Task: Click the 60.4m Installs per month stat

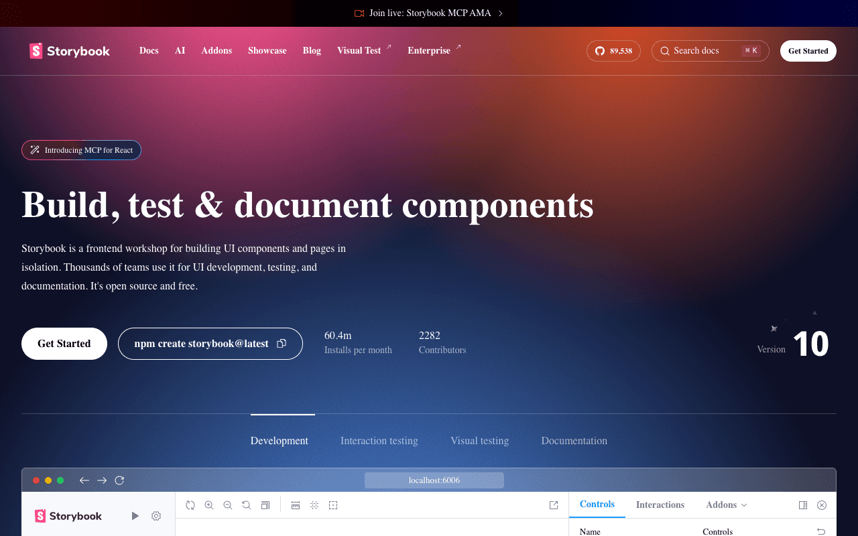Action: [358, 342]
